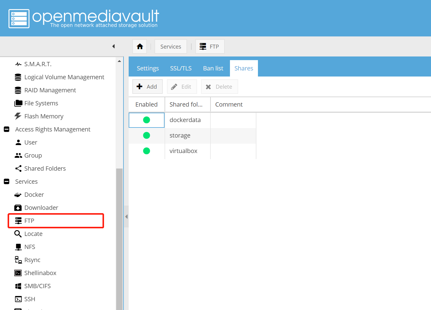
Task: Click the sidebar vertical scrollbar thumb
Action: coord(119,239)
